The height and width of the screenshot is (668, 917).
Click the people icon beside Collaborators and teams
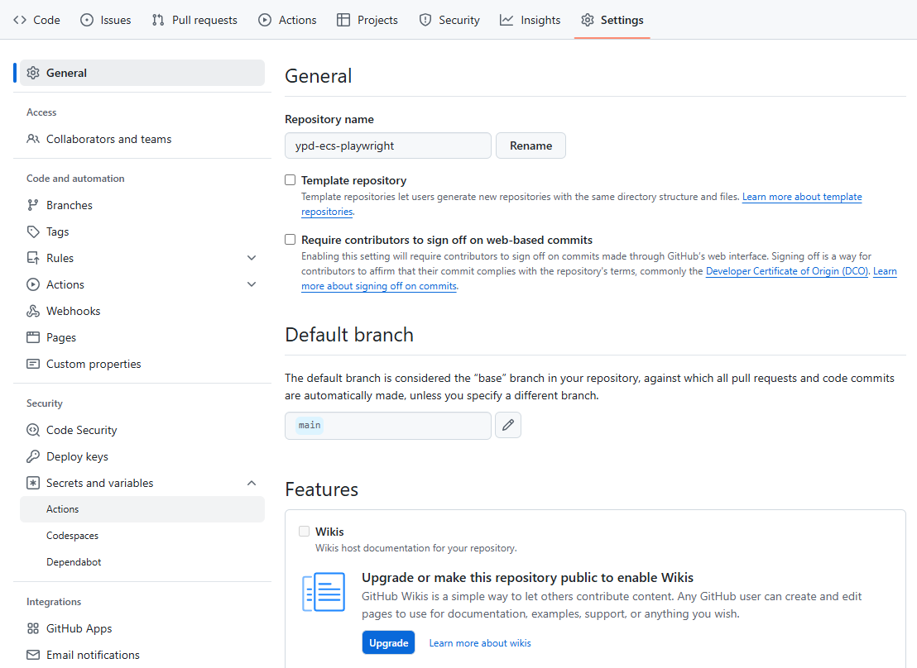(33, 139)
